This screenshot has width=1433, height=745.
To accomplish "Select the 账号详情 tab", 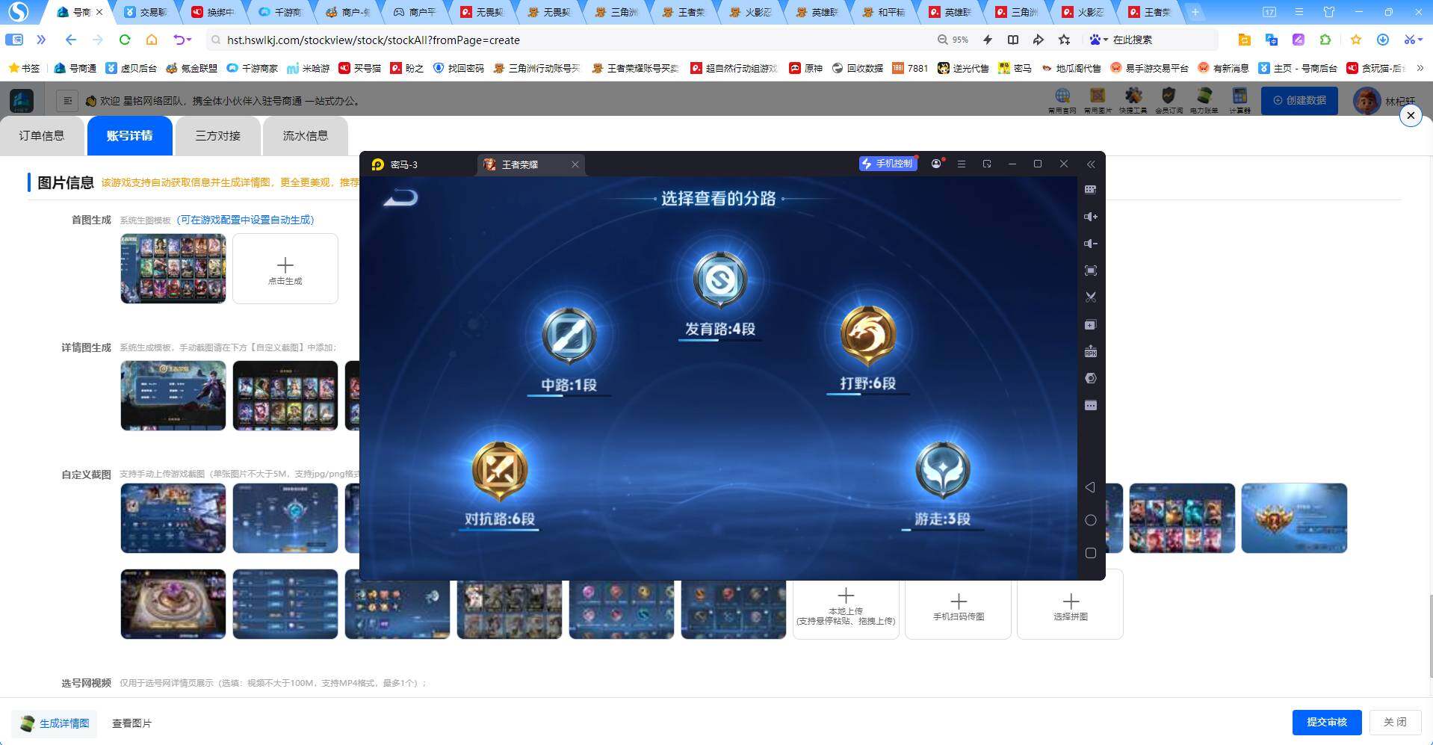I will pyautogui.click(x=129, y=136).
